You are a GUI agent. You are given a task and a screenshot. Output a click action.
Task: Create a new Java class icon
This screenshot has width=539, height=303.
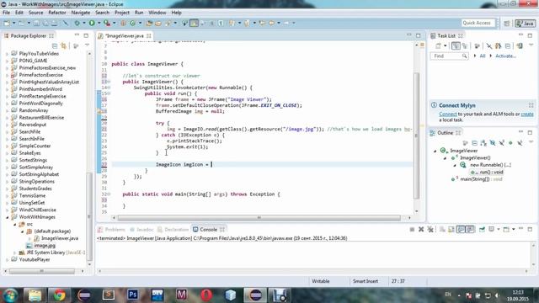[133, 23]
